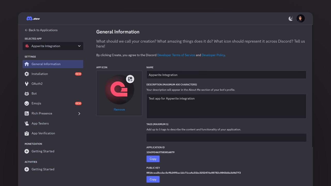Open the App Verification page

pos(53,133)
